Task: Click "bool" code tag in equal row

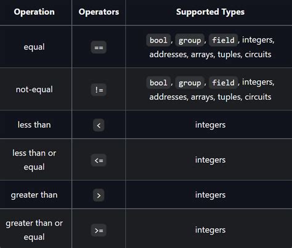Action: click(158, 40)
